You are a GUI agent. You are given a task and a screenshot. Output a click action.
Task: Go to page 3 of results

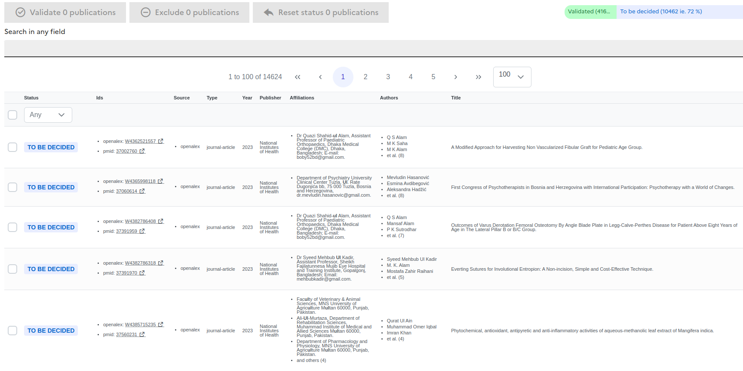click(388, 77)
